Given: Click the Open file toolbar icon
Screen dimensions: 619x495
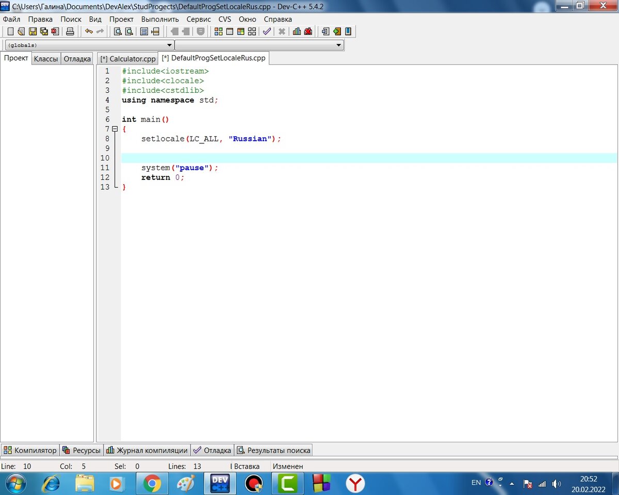Looking at the screenshot, I should click(22, 31).
